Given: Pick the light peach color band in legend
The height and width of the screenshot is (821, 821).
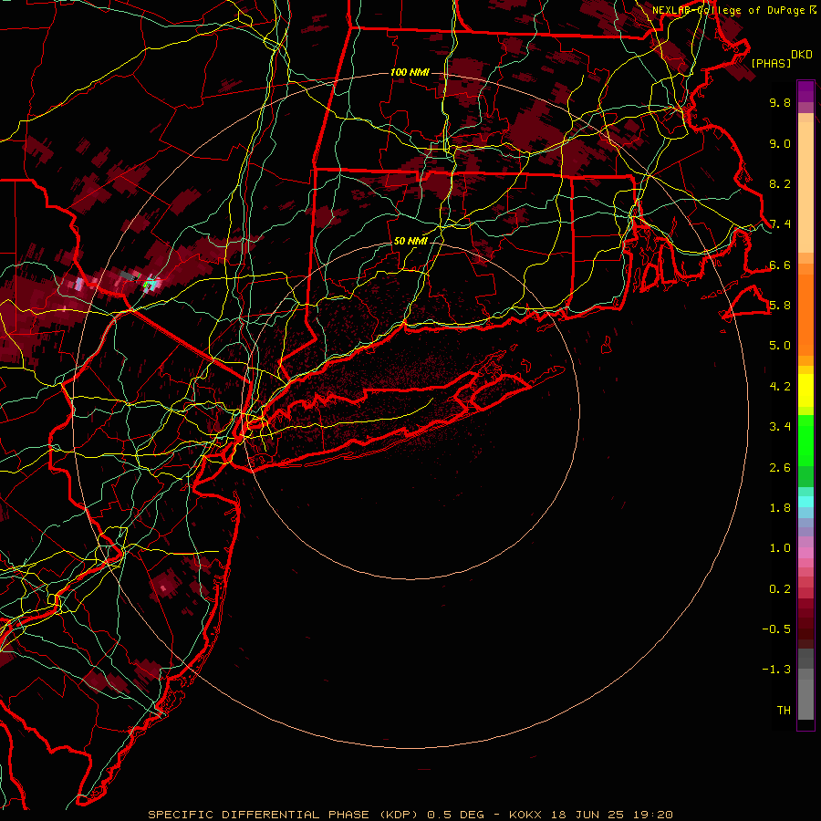Looking at the screenshot, I should click(x=805, y=187).
